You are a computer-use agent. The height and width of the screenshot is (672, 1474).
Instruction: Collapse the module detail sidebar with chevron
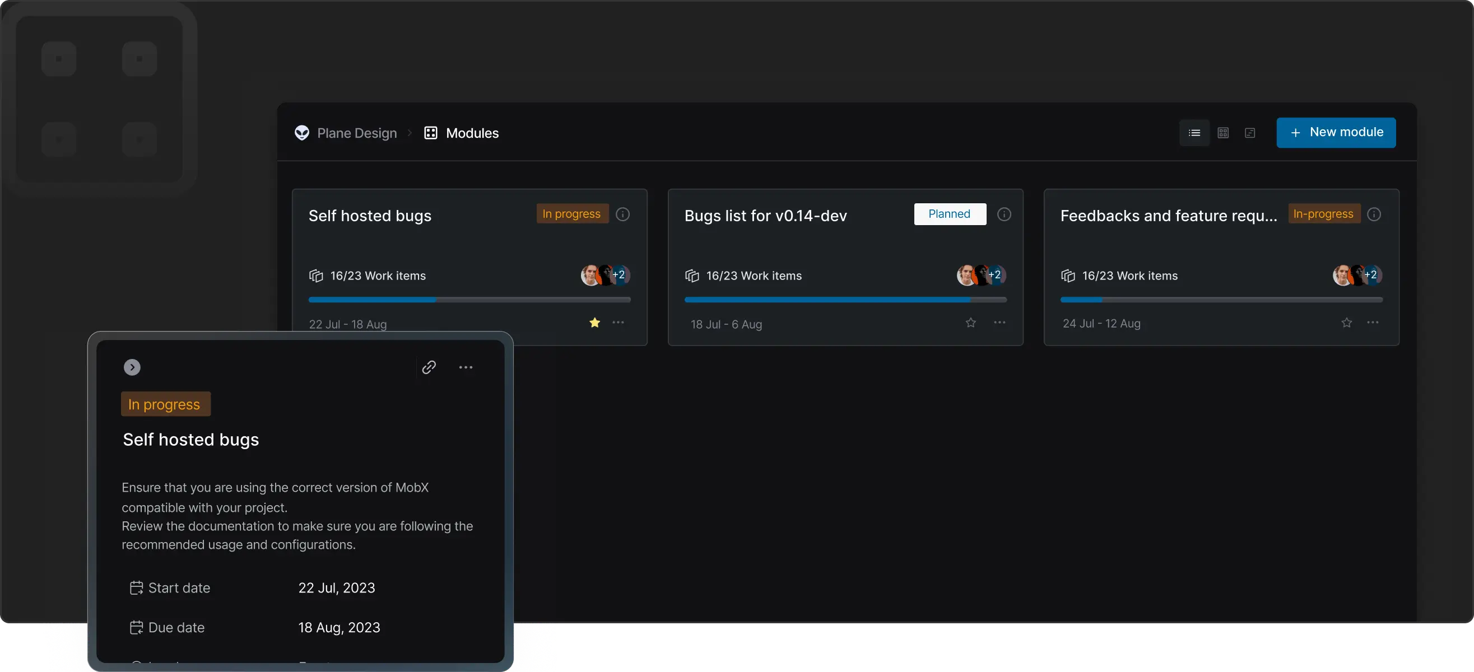tap(132, 367)
